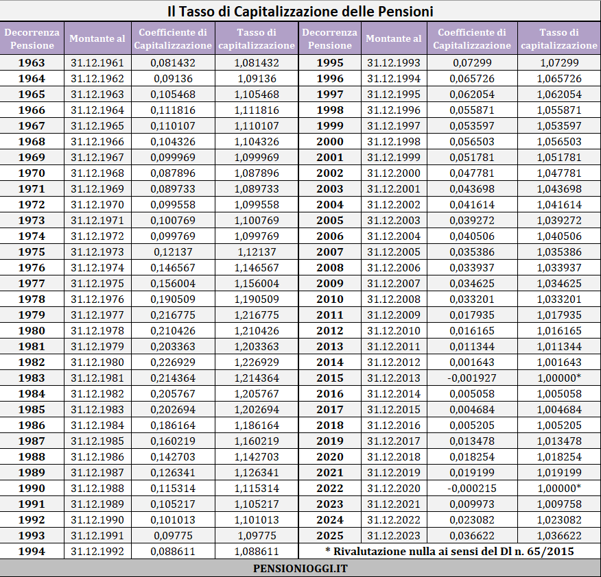
Task: Click rate value 1,216775 for 1979
Action: click(x=257, y=315)
